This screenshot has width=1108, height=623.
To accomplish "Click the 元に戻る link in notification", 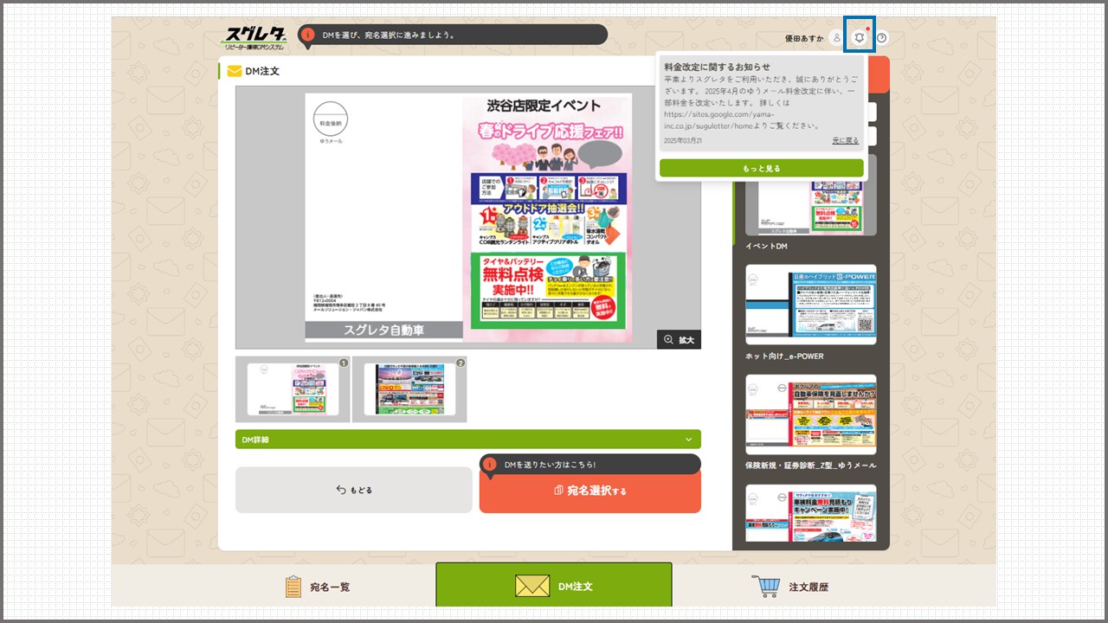I will pos(846,140).
